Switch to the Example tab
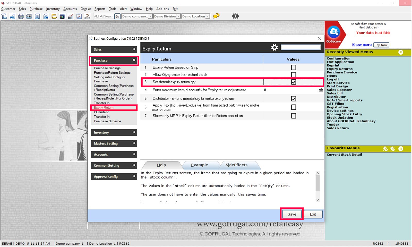Screen dimensions: 412x247 (200, 165)
